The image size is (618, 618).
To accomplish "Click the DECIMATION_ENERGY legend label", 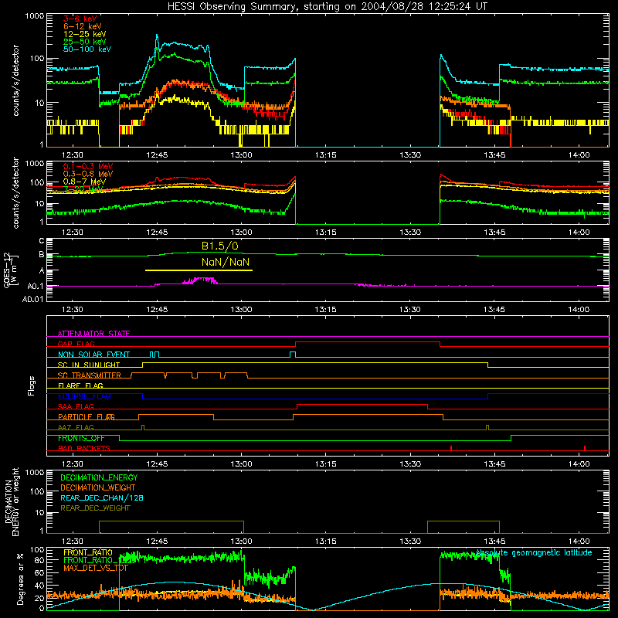I will [x=99, y=477].
